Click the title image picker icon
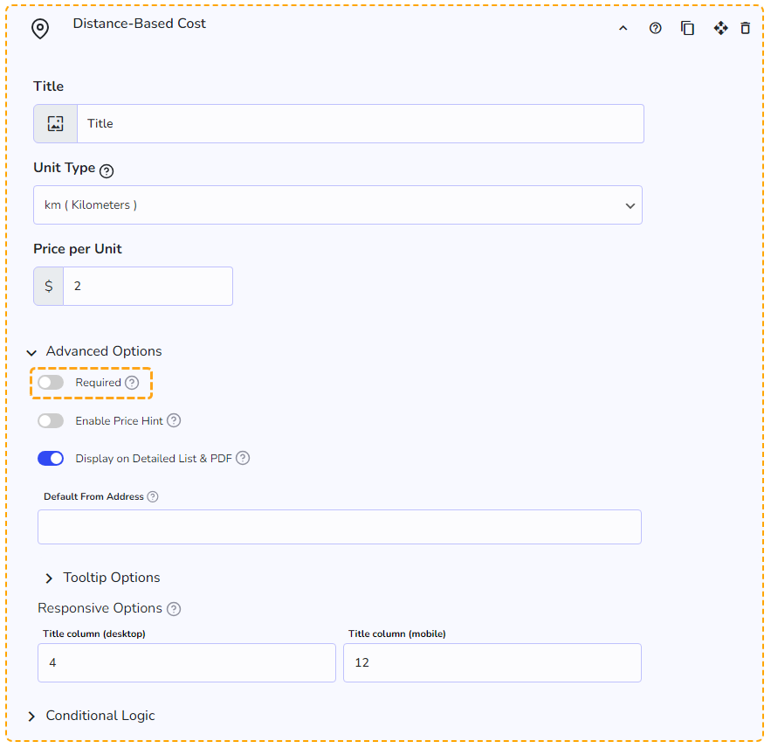This screenshot has width=771, height=748. [56, 123]
